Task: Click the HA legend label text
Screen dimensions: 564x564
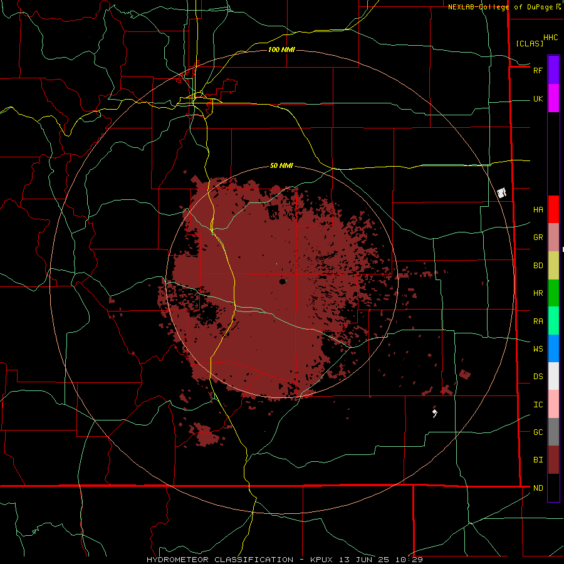Action: click(538, 210)
